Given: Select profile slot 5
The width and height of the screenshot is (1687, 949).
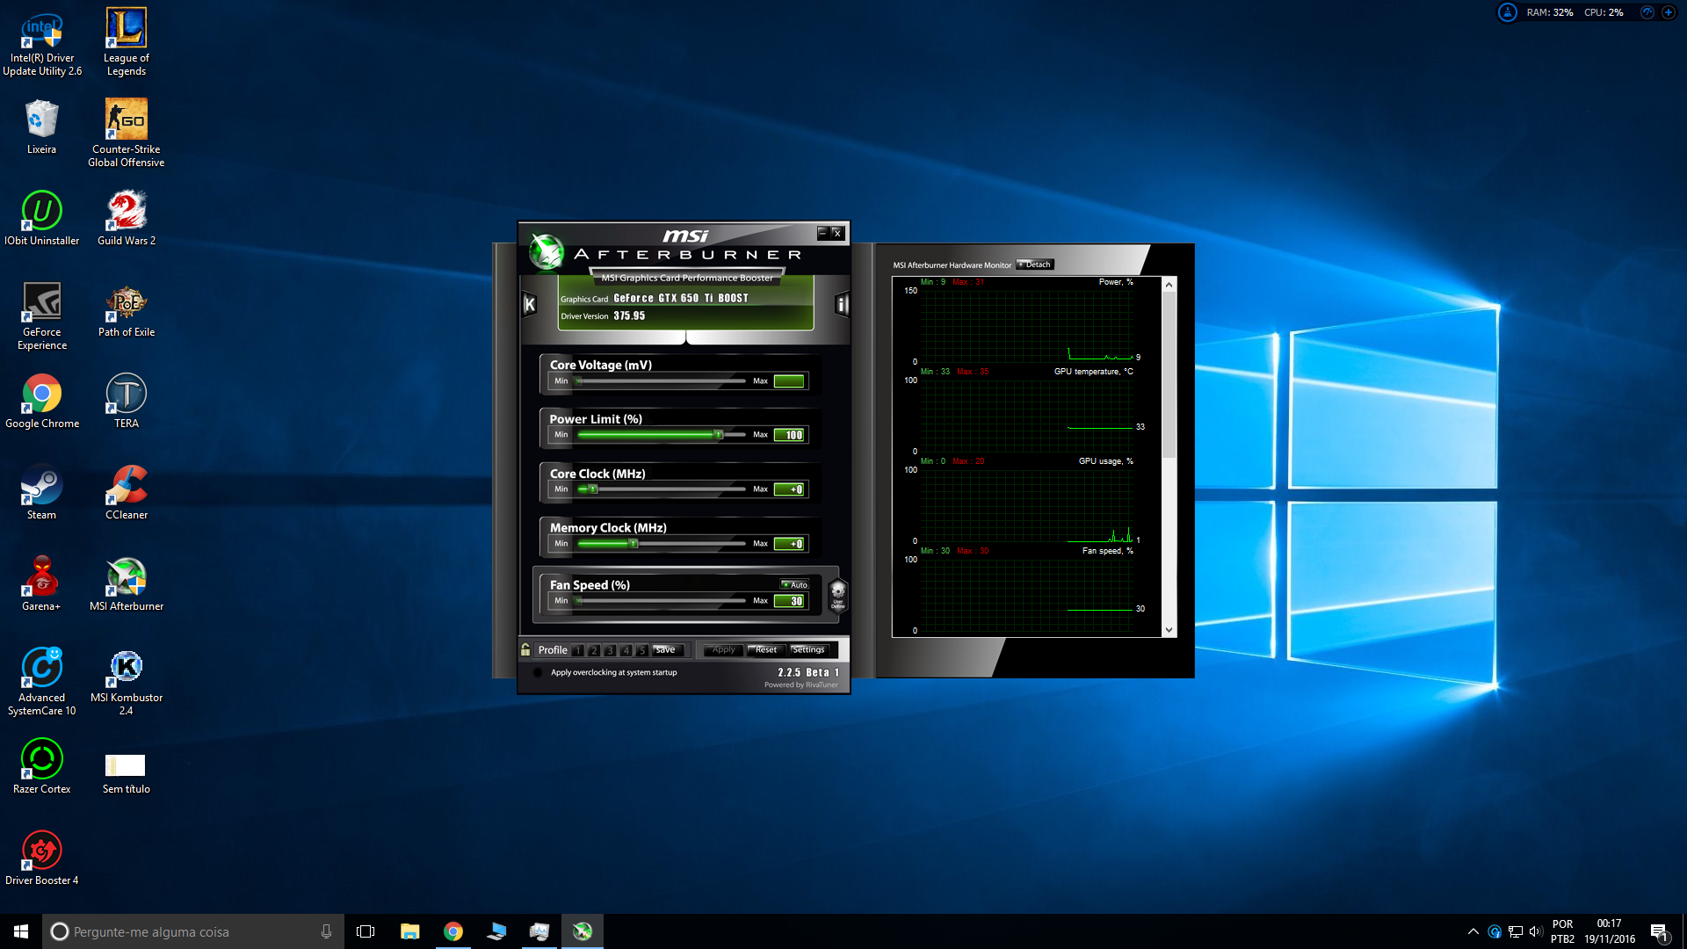Looking at the screenshot, I should coord(642,650).
